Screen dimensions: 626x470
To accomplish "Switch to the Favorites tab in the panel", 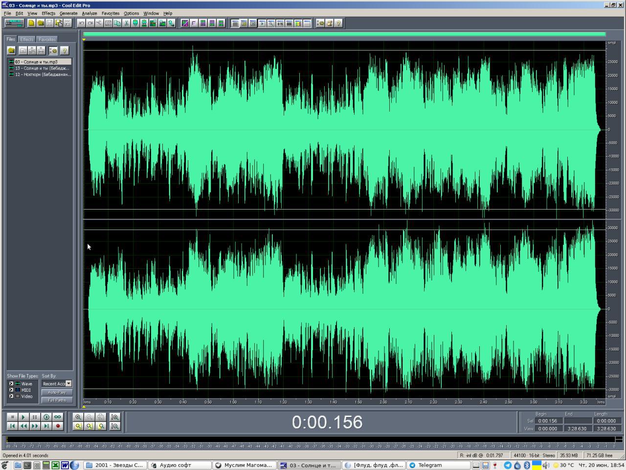I will [47, 39].
